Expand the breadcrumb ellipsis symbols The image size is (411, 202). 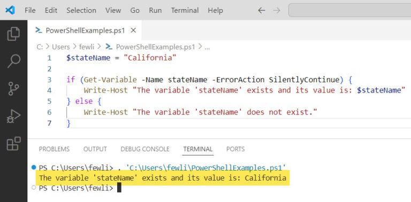tap(207, 48)
